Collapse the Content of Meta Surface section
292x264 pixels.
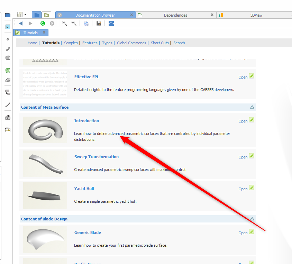point(252,107)
